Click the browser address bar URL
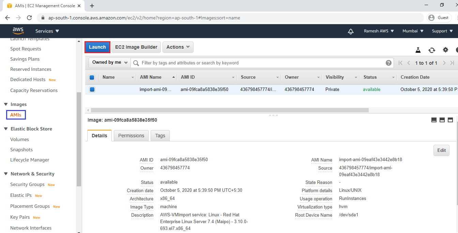 (144, 18)
